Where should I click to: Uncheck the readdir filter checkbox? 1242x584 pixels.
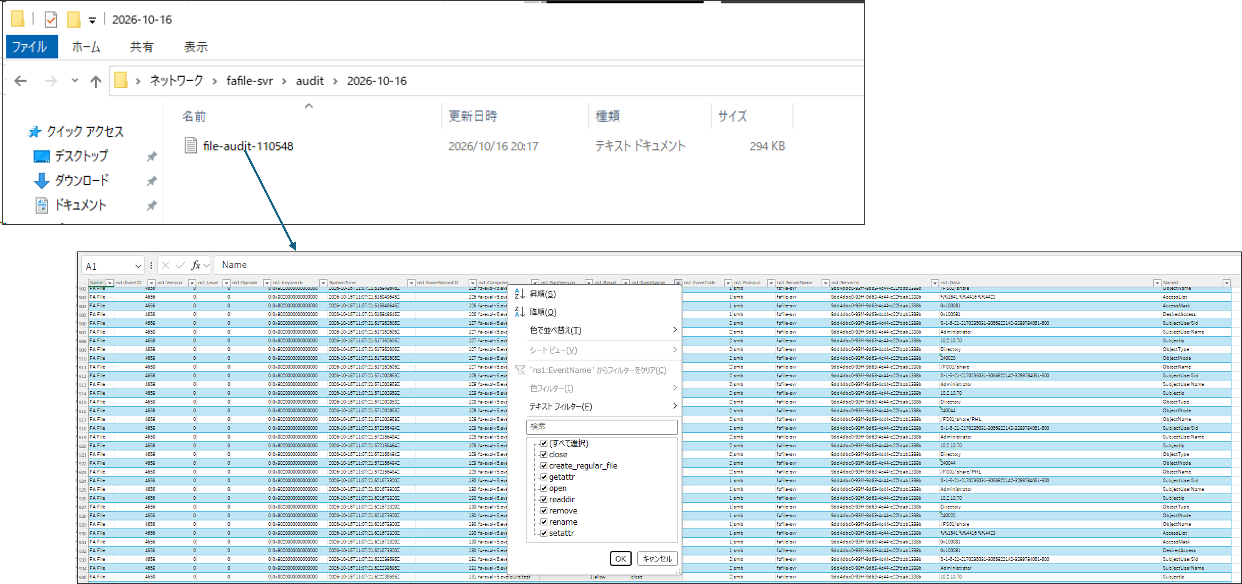pos(544,499)
